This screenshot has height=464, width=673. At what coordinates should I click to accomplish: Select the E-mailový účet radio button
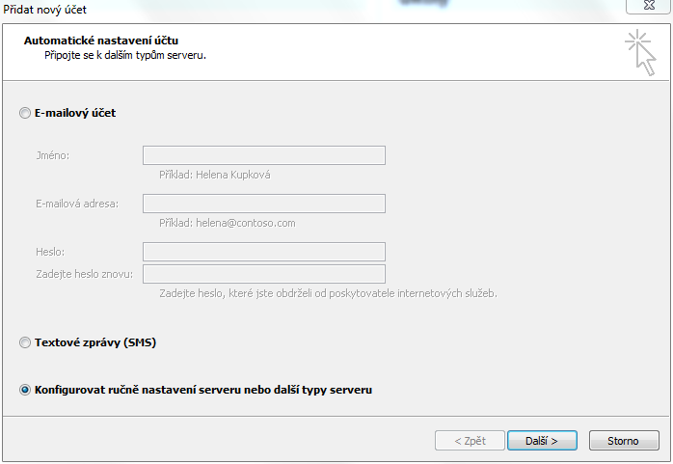point(25,113)
